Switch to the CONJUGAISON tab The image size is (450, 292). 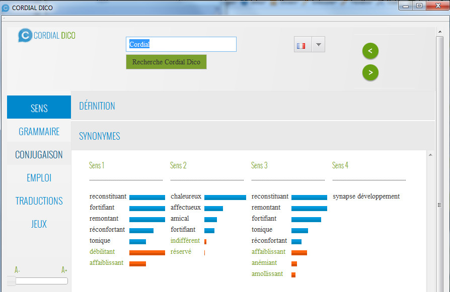tap(39, 155)
